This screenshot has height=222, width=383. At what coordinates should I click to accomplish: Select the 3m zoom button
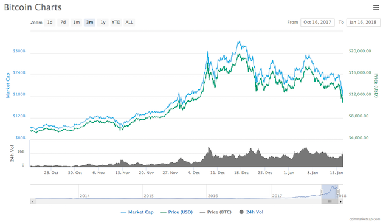tap(89, 23)
